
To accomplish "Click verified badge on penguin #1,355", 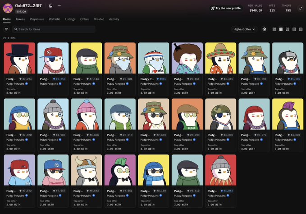I will 60,84.
